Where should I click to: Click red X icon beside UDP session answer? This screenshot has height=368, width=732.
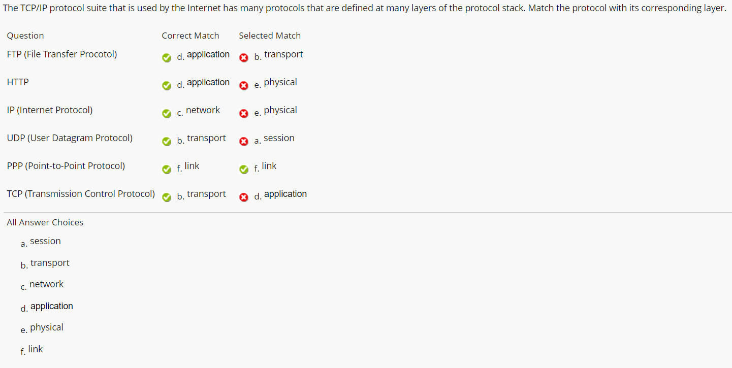pos(244,142)
